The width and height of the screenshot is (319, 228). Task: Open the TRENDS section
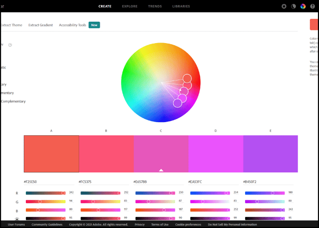[155, 6]
